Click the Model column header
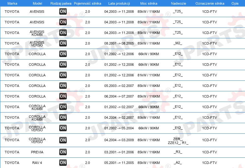 click(37, 3)
